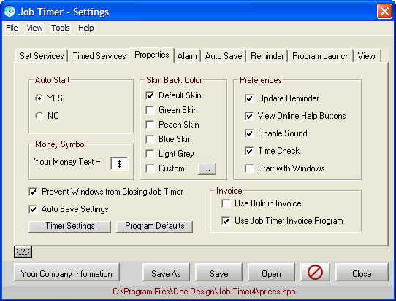Screen dimensions: 396x301
Task: Switch to the Auto Save tab
Action: pos(224,56)
